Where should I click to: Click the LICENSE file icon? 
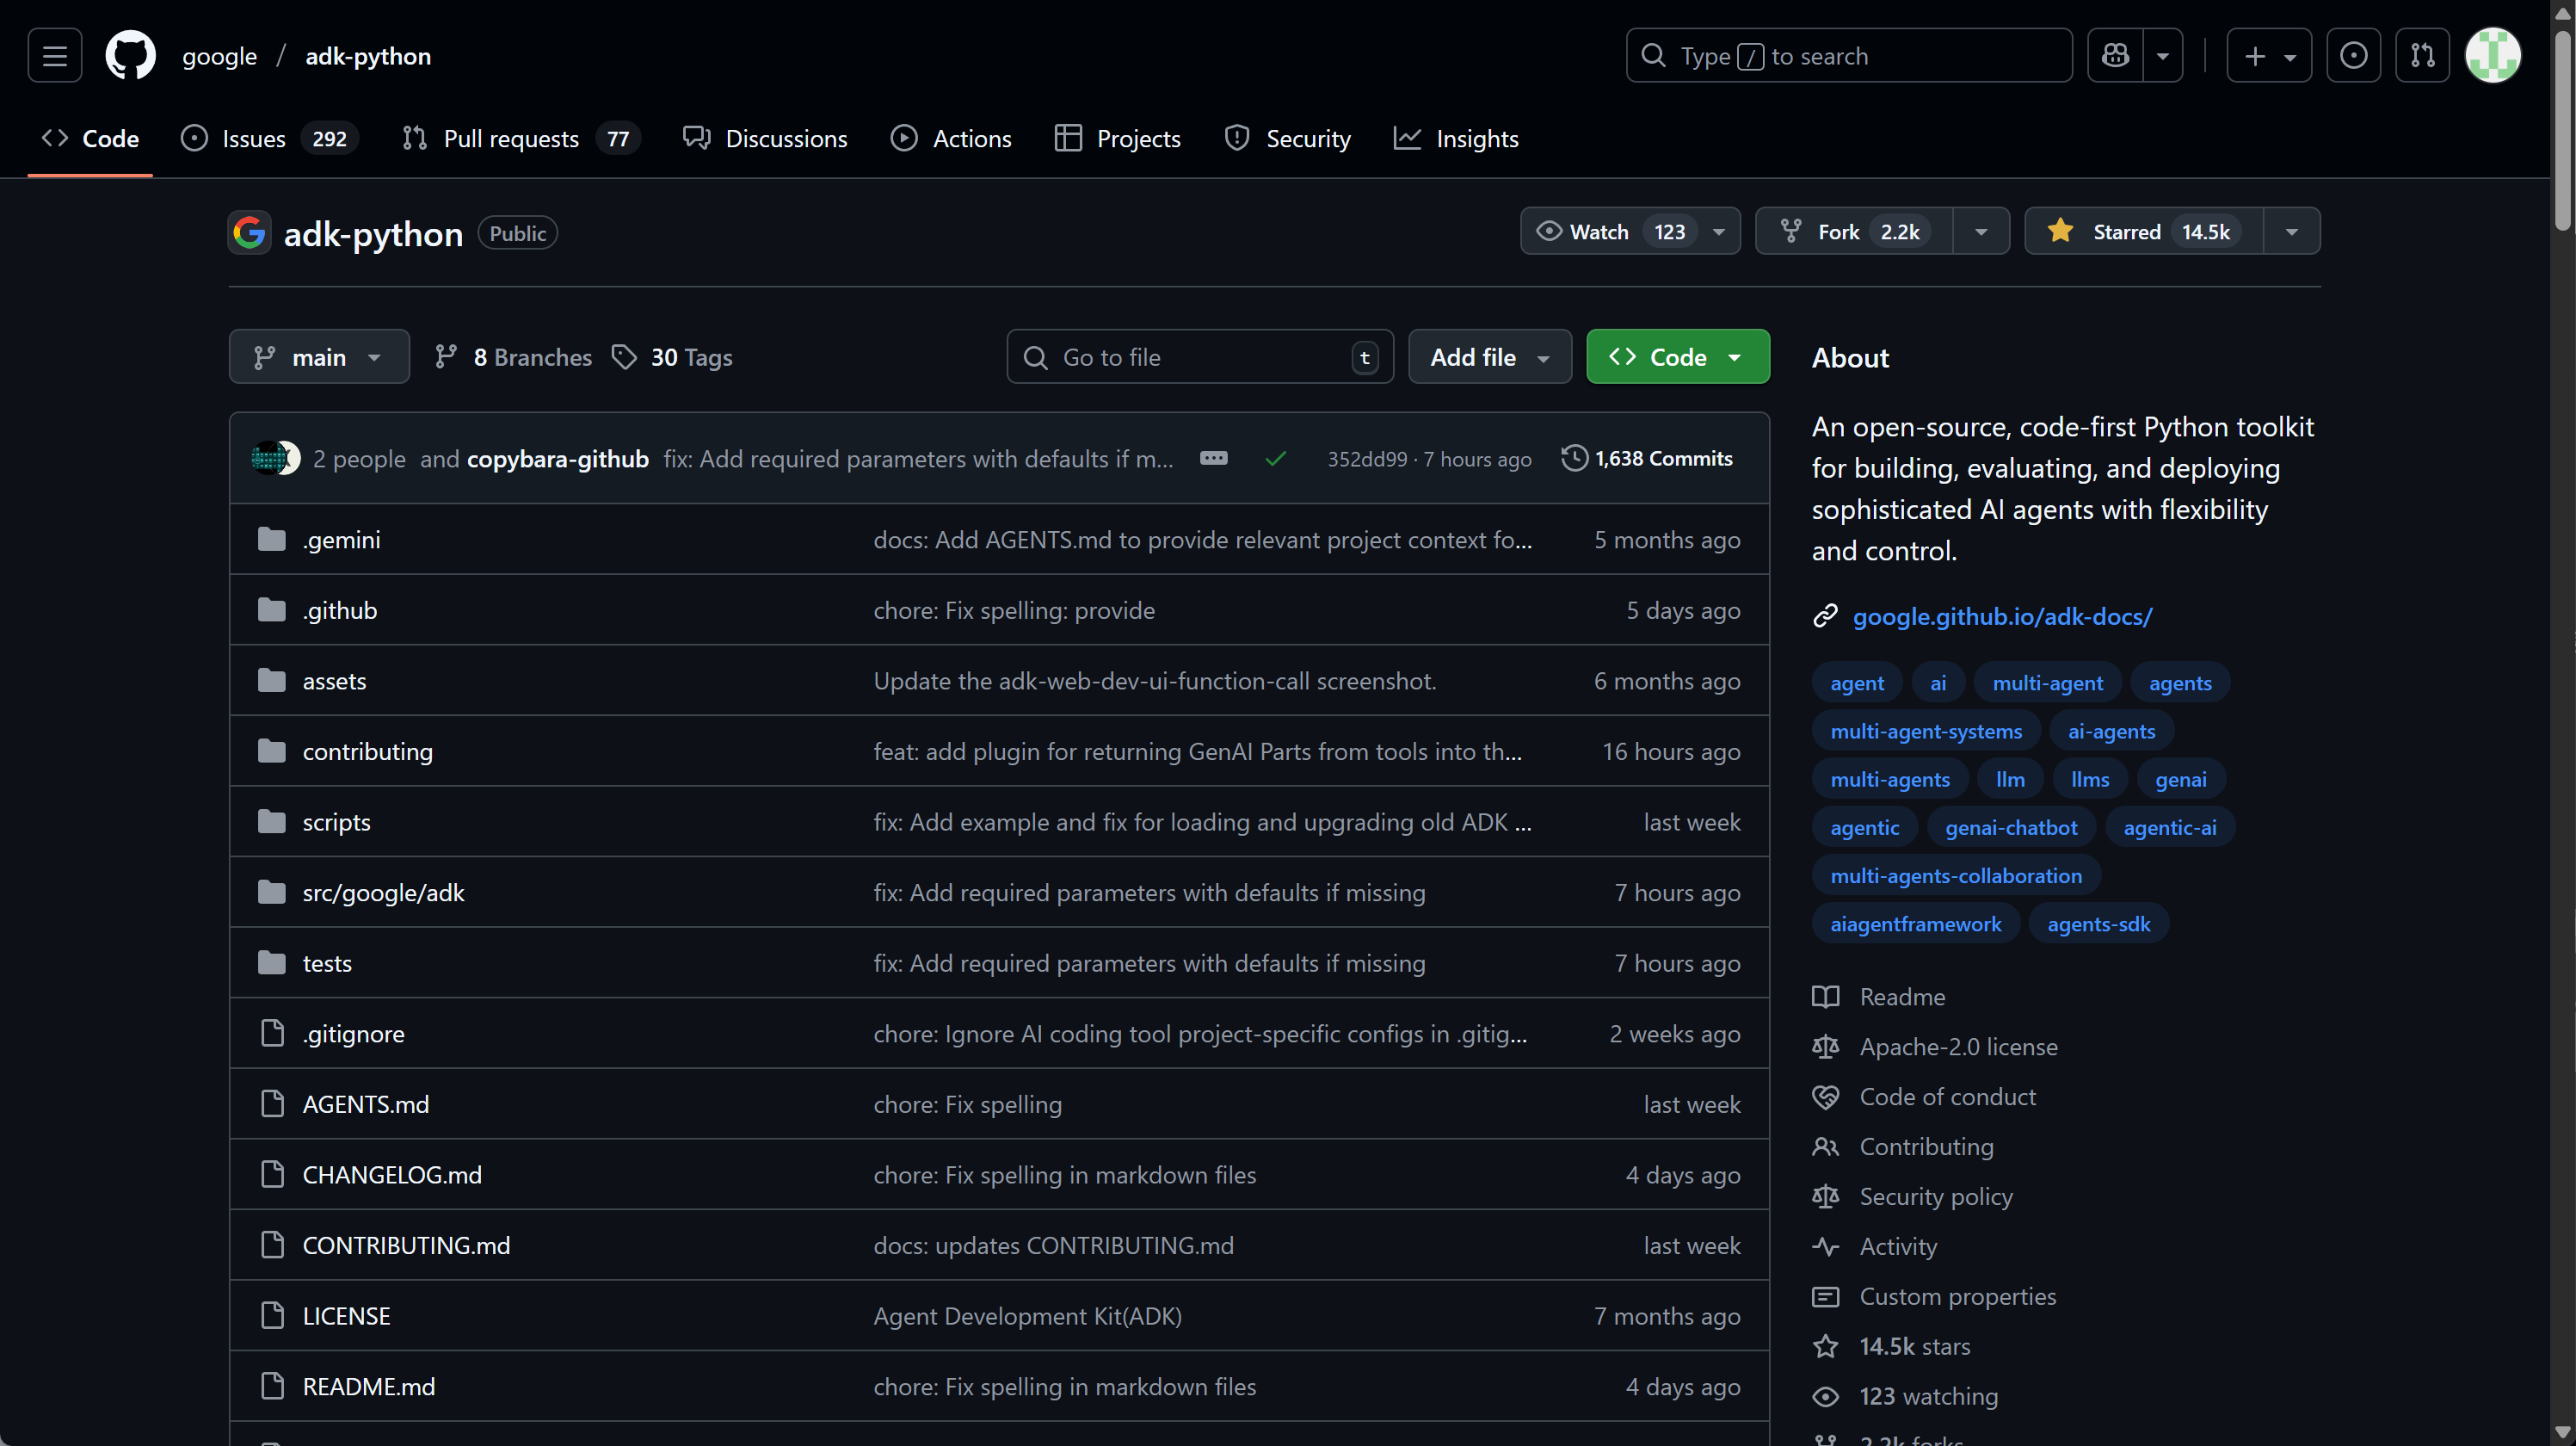272,1315
